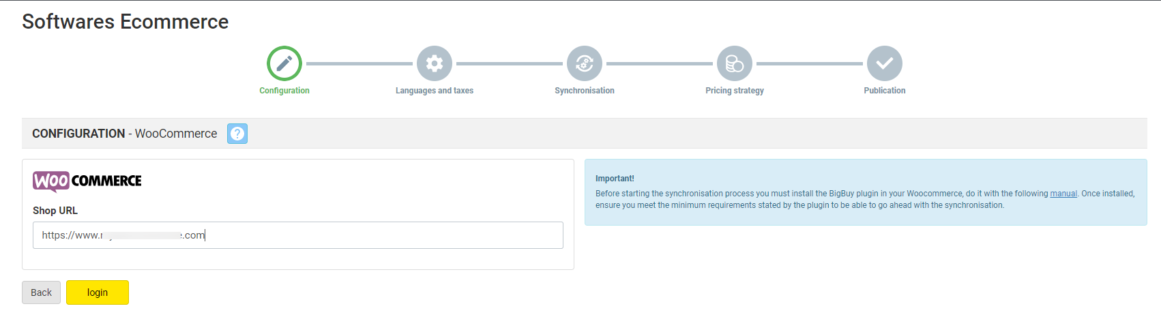The height and width of the screenshot is (332, 1161).
Task: Click the Synchronisation step label
Action: [585, 91]
